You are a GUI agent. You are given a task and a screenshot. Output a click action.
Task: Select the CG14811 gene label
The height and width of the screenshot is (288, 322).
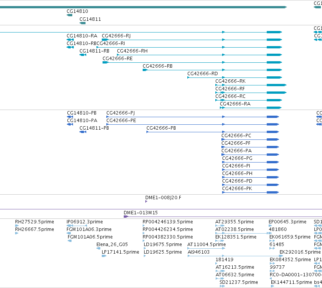click(x=90, y=19)
